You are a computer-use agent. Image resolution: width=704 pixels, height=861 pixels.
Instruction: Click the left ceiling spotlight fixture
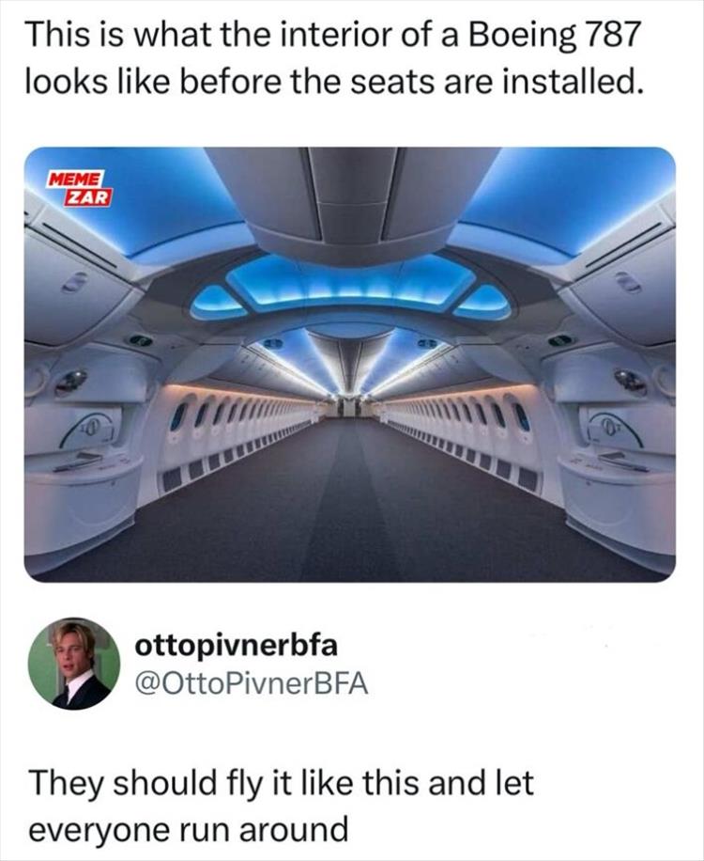[71, 380]
